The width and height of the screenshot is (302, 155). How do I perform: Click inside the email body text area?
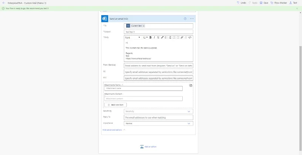click(x=158, y=51)
